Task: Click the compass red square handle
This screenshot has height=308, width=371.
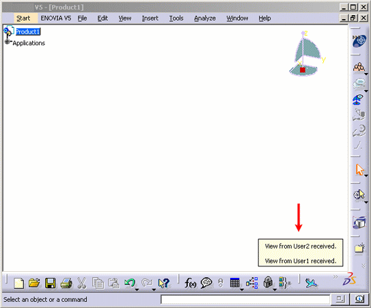Action: tap(303, 70)
